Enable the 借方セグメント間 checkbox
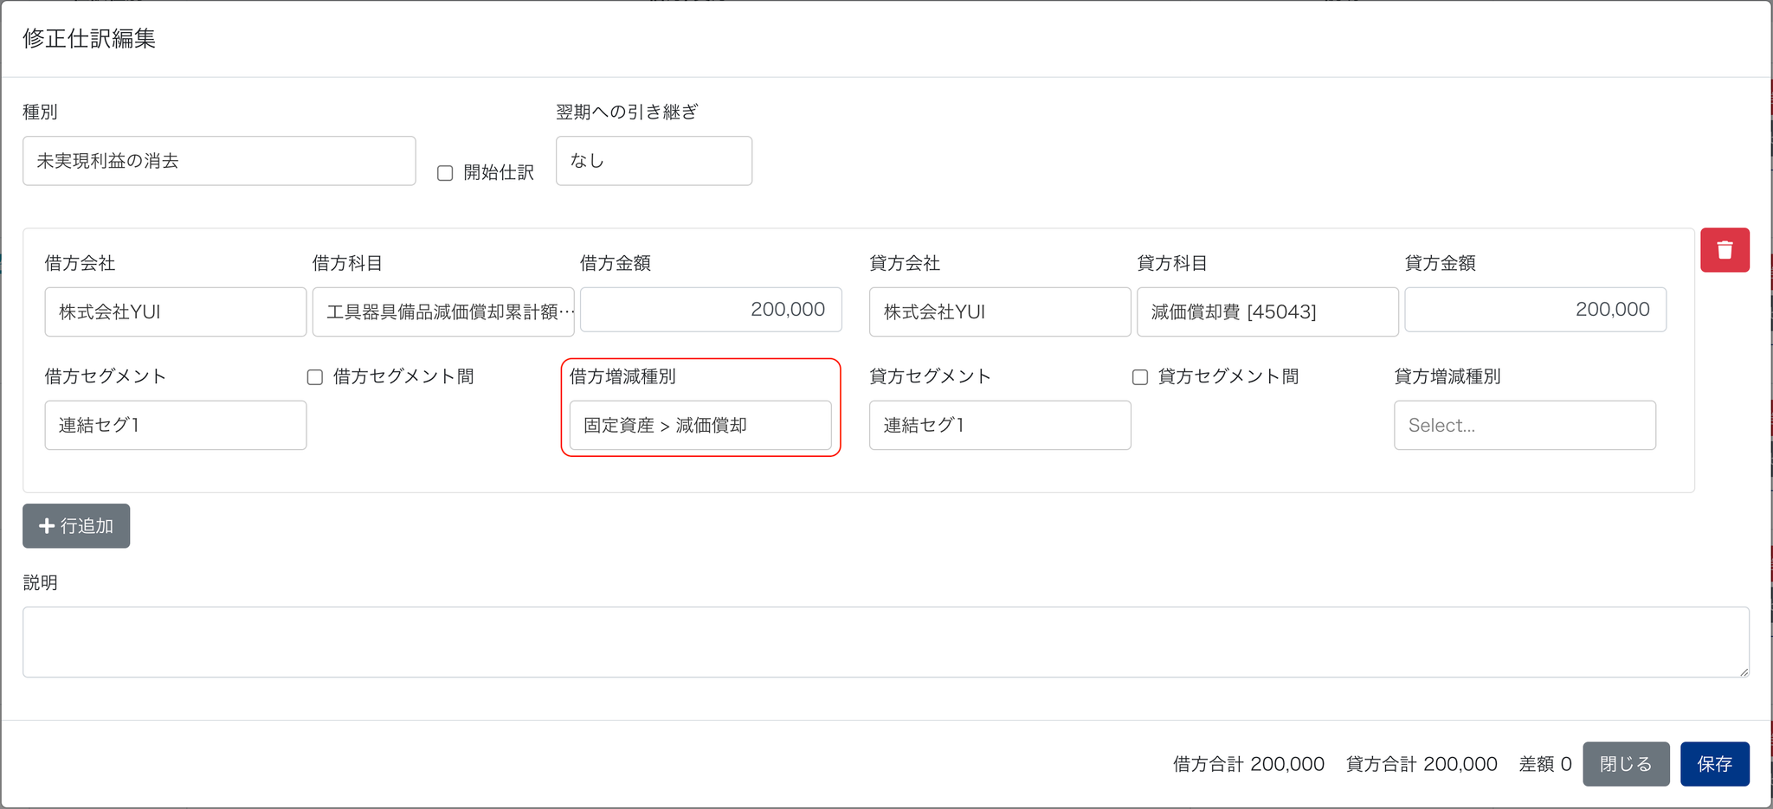The image size is (1773, 809). pos(315,377)
